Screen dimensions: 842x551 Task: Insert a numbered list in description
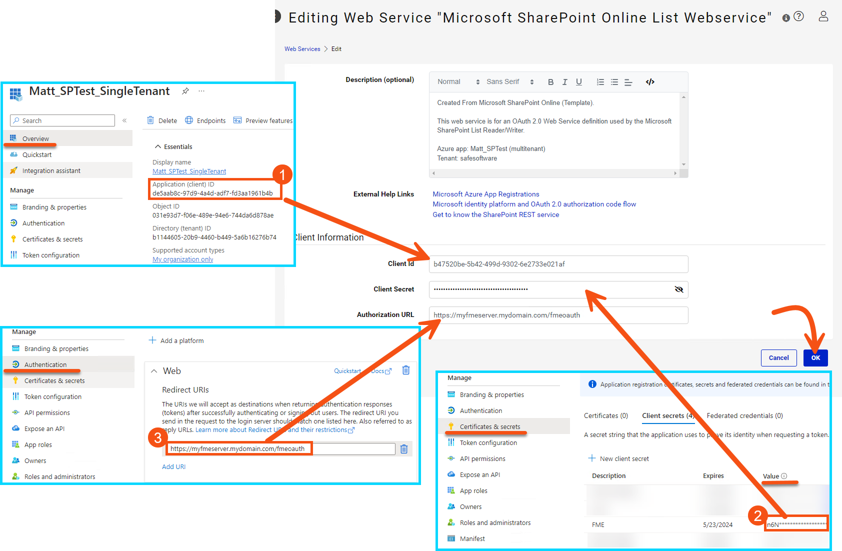tap(600, 82)
